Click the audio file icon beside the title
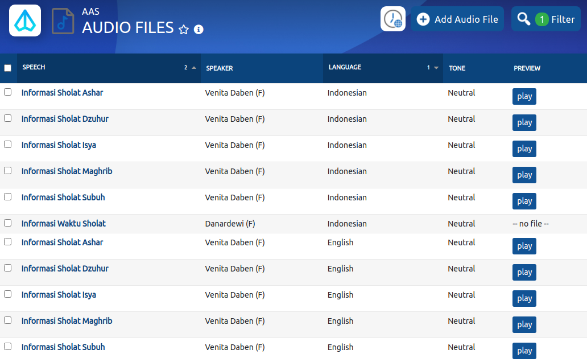Screen dimensions: 587x362 [x=63, y=21]
